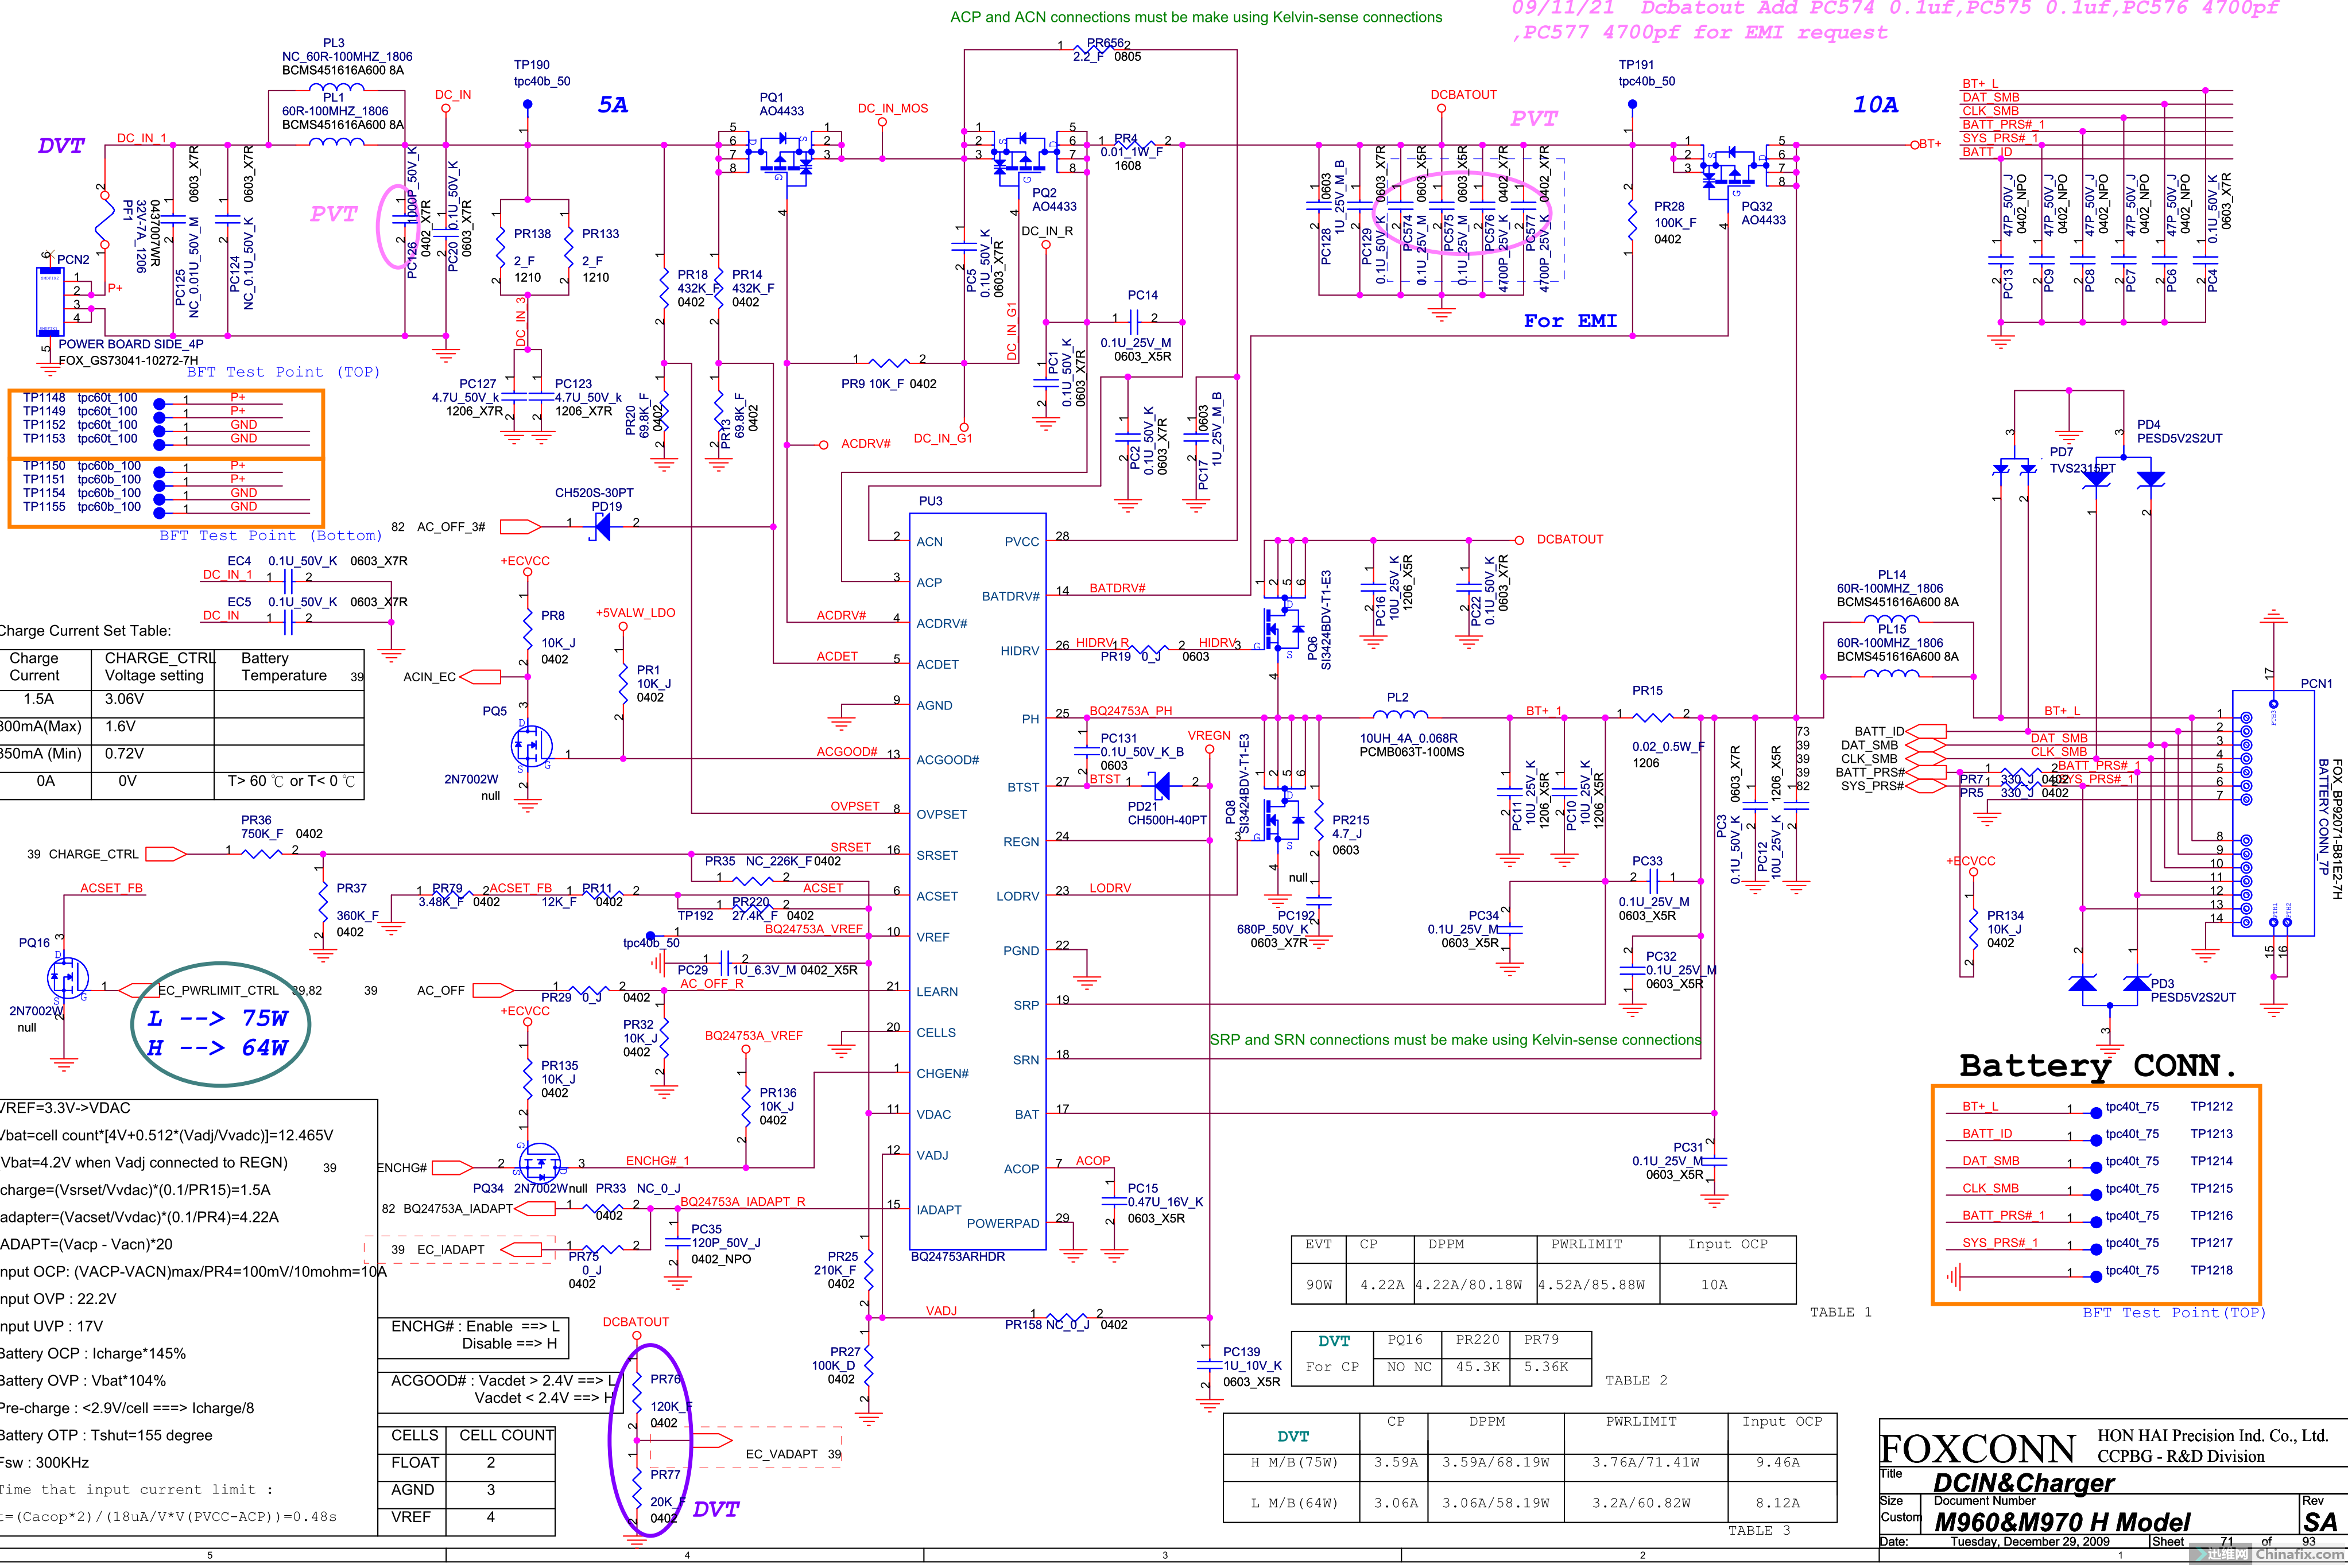Click the POWERPAD pin label on PU3
Image resolution: width=2348 pixels, height=1568 pixels.
pos(1003,1223)
